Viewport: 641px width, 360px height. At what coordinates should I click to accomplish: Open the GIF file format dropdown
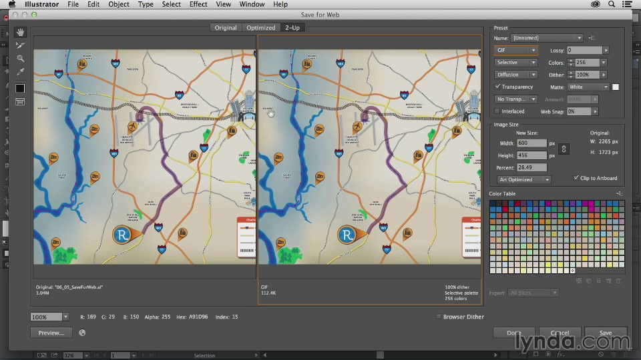click(516, 50)
